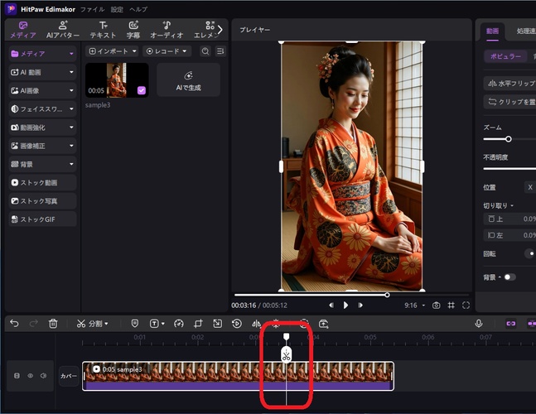Viewport: 536px width, 414px height.
Task: Take a snapshot with camera icon
Action: [437, 306]
